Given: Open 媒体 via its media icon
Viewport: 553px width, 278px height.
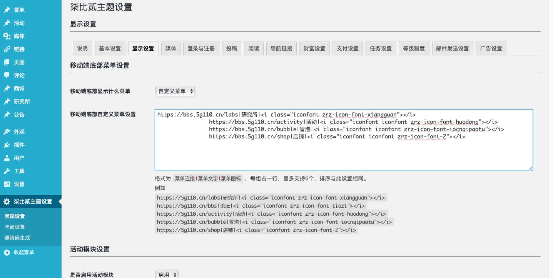Looking at the screenshot, I should 7,36.
